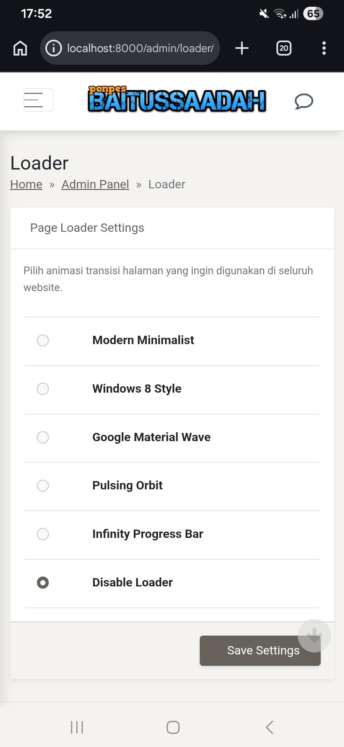
Task: Click the Ponpes Baitussaadah logo
Action: (x=177, y=100)
